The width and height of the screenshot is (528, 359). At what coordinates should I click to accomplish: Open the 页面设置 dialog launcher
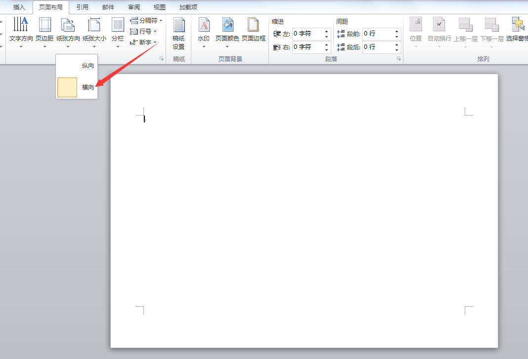162,59
